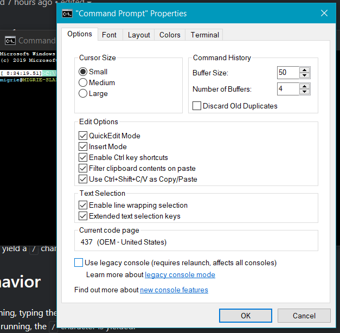
Task: Click the migrie@MIGRIE prompt text in console
Action: pos(28,80)
